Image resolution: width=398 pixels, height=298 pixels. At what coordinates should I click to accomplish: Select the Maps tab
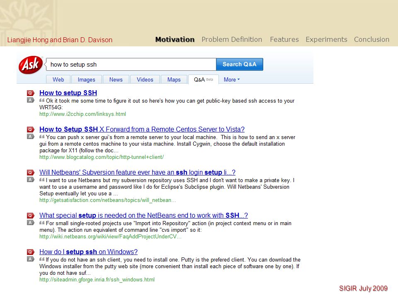174,79
